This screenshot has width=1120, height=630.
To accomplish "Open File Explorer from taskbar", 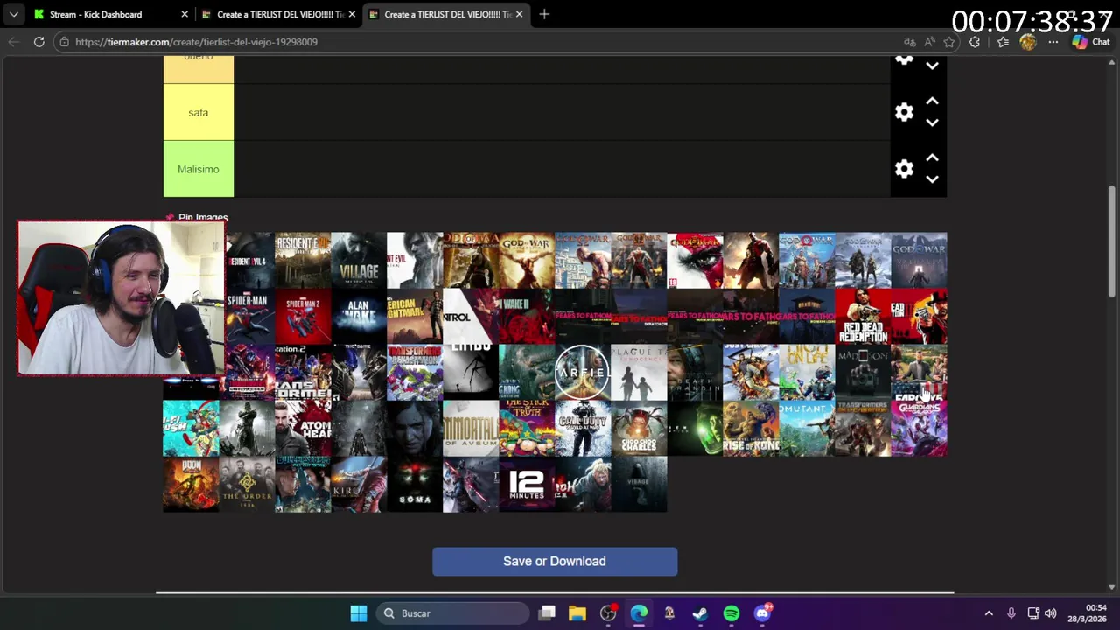I will [x=577, y=613].
